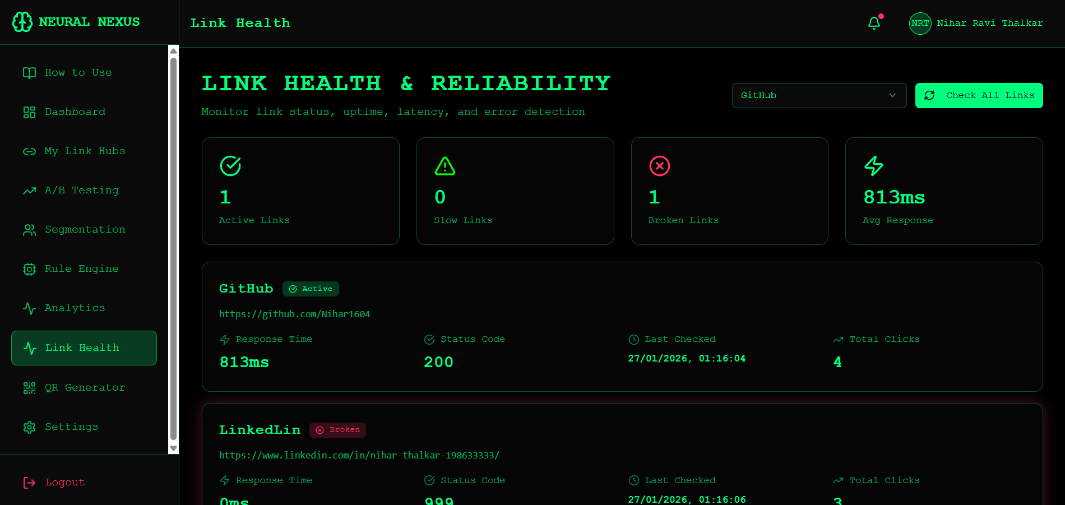Click GitHub Status Code check icon
The height and width of the screenshot is (505, 1065).
click(429, 340)
